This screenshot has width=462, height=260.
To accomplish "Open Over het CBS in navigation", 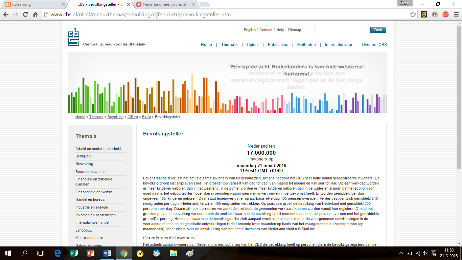I will click(374, 45).
